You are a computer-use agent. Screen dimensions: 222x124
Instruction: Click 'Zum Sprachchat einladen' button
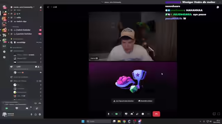(x=123, y=101)
